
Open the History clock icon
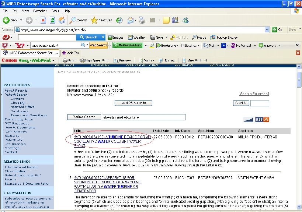pyautogui.click(x=119, y=20)
